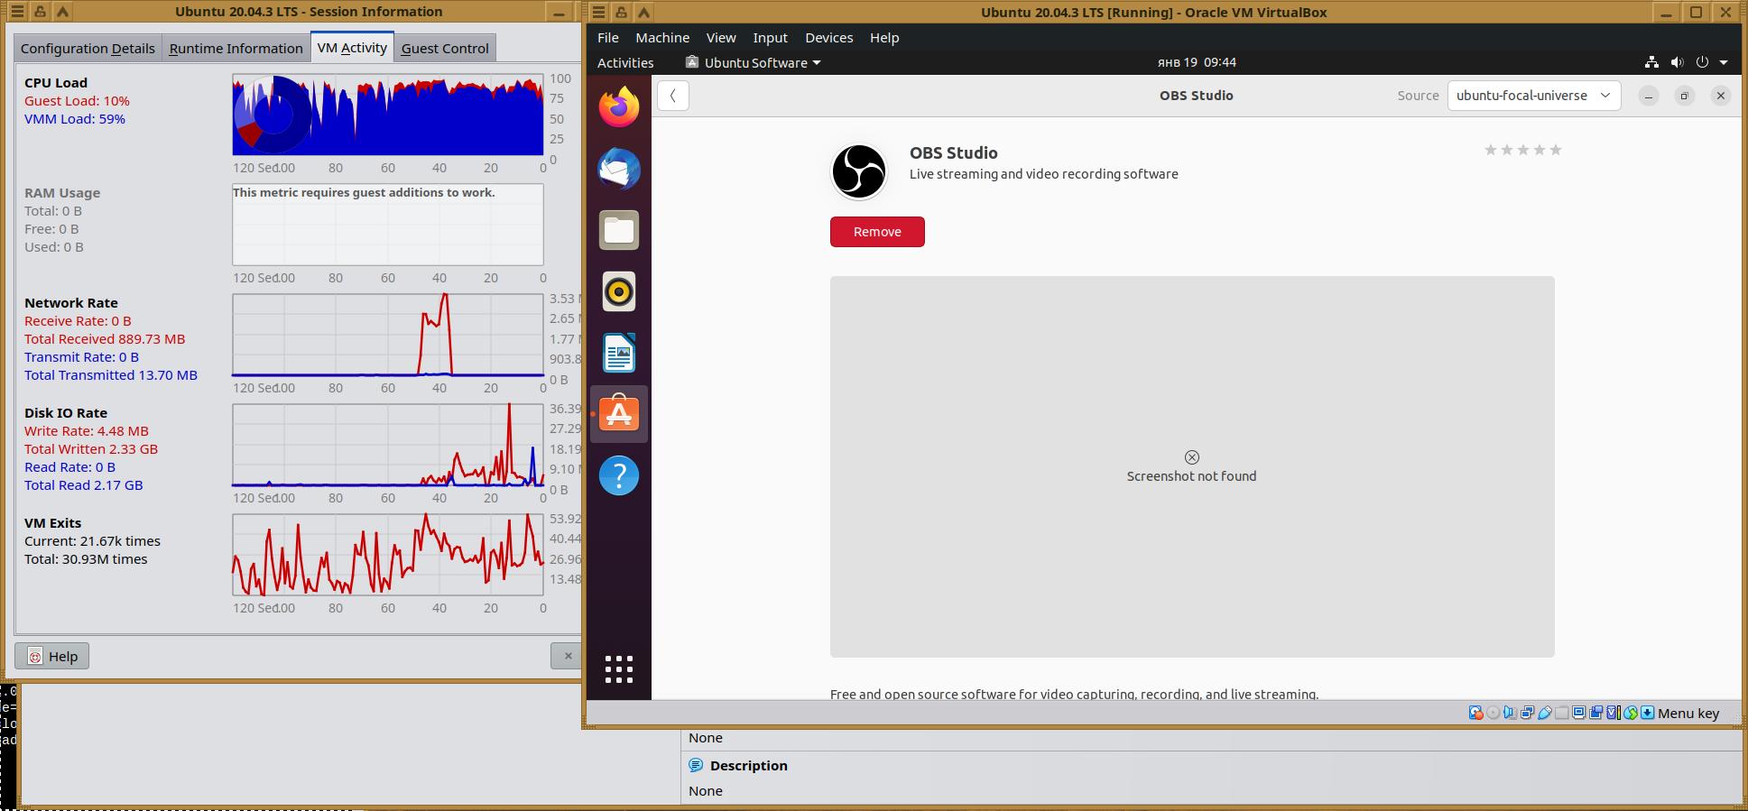Screen dimensions: 1748x811
Task: Open the guest clock and calendar
Action: 1197,62
